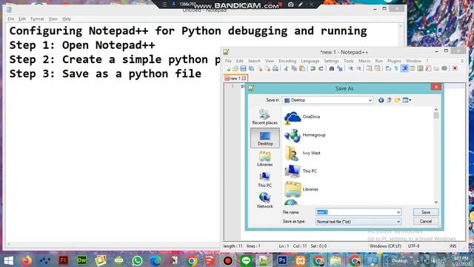Click the Cut scissors icon in Notepad++
This screenshot has height=267, width=474.
pos(286,69)
